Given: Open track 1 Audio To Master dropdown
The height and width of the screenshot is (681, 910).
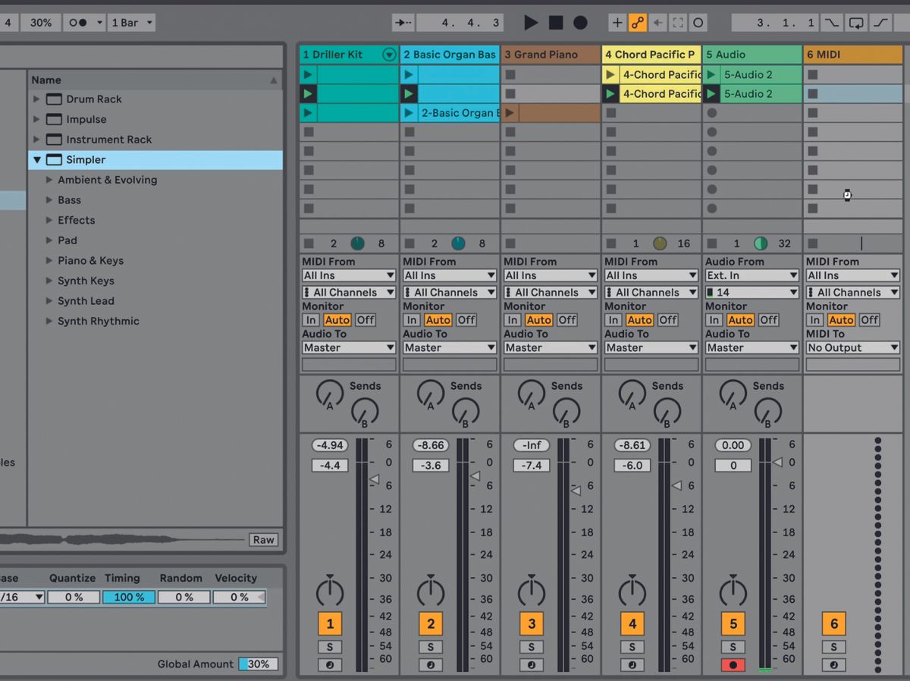Looking at the screenshot, I should pyautogui.click(x=349, y=348).
